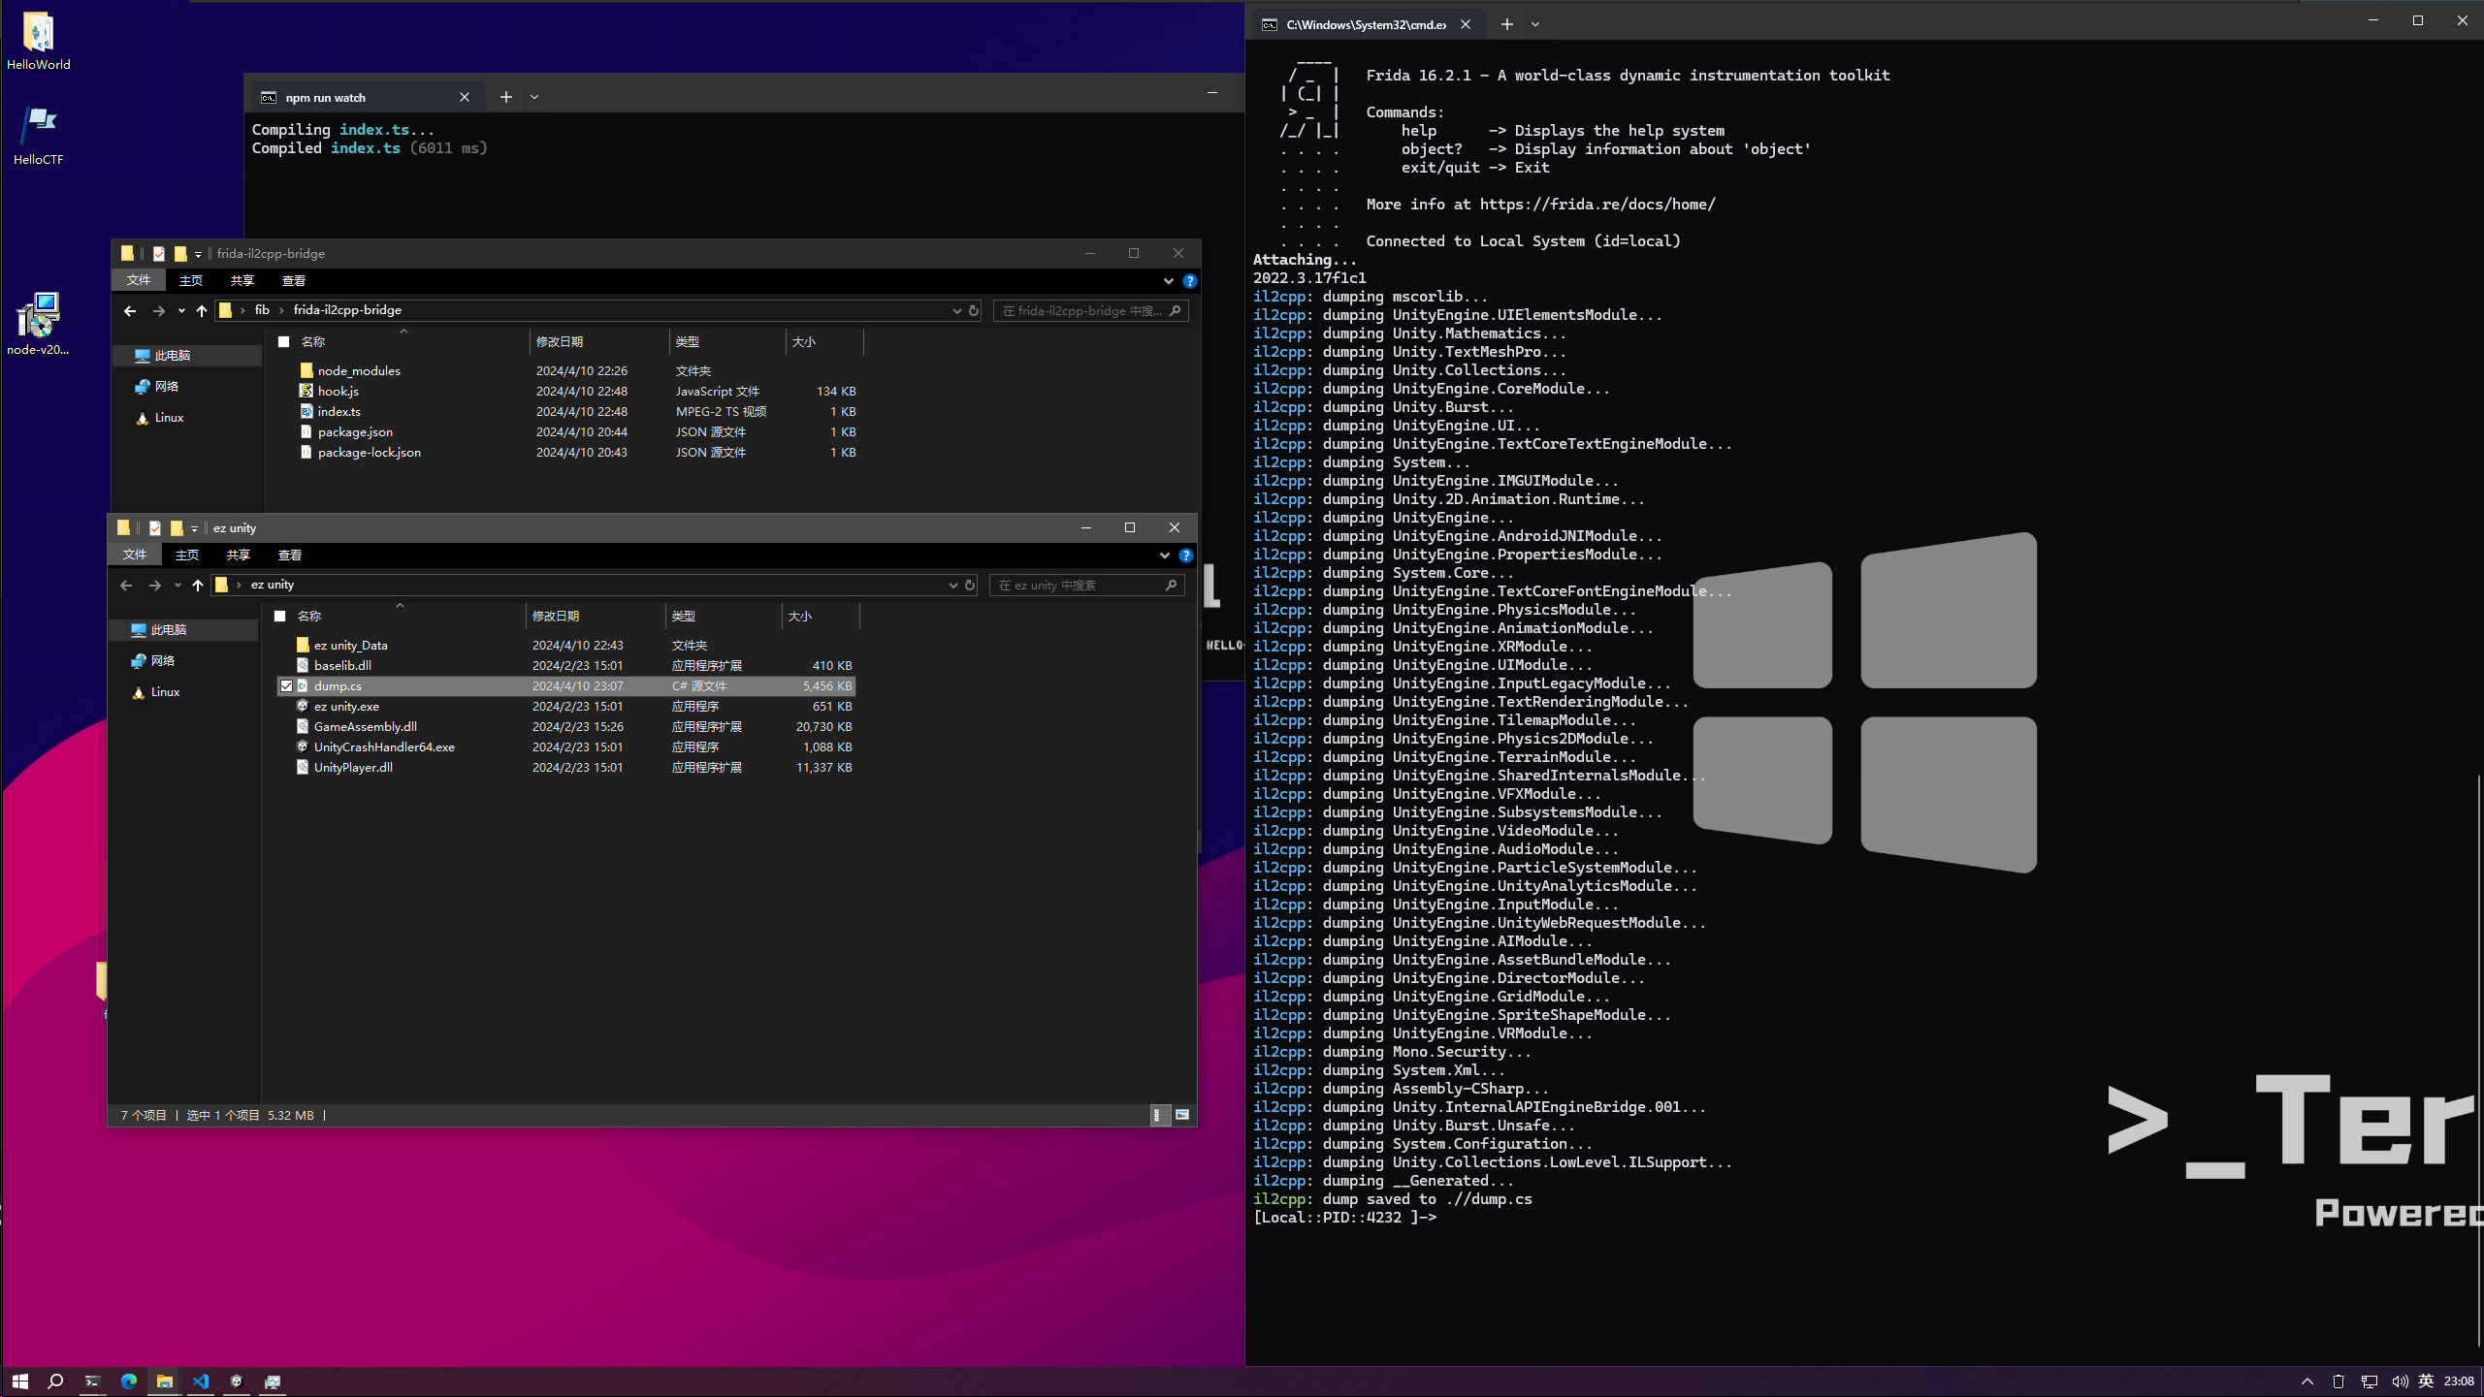2484x1397 pixels.
Task: Select index.ts file row
Action: (570, 412)
